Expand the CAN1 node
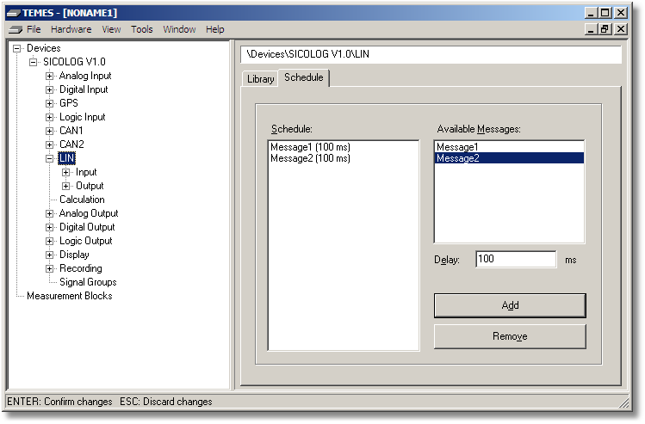The width and height of the screenshot is (645, 424). point(49,131)
